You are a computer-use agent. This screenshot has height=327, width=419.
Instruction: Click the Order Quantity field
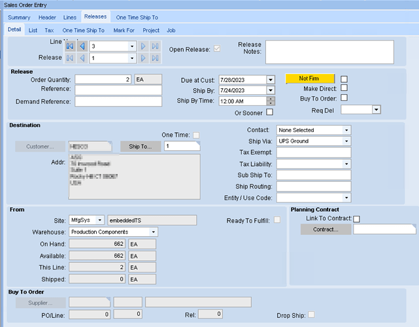pyautogui.click(x=103, y=79)
